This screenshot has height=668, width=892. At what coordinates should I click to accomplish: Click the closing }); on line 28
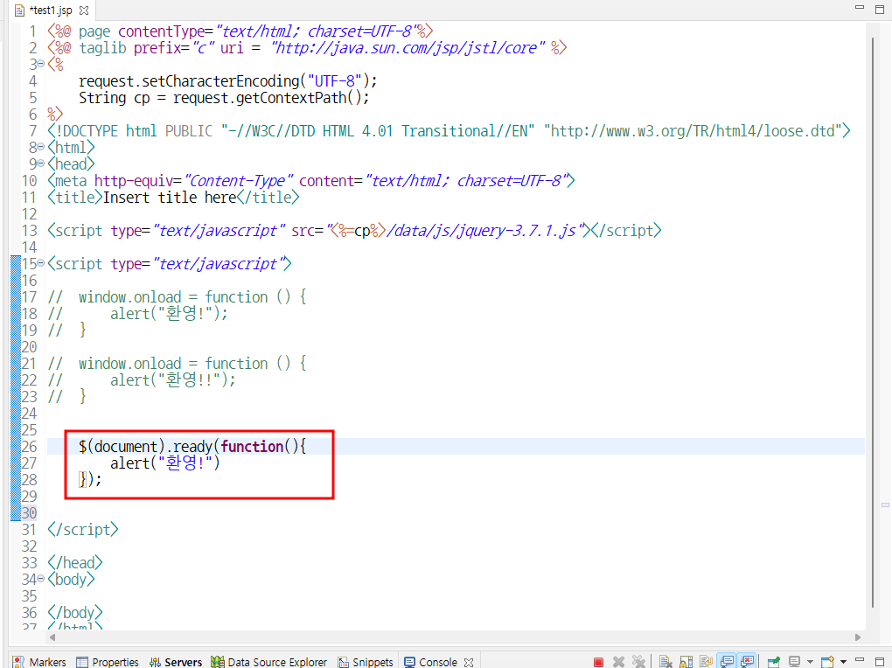90,480
